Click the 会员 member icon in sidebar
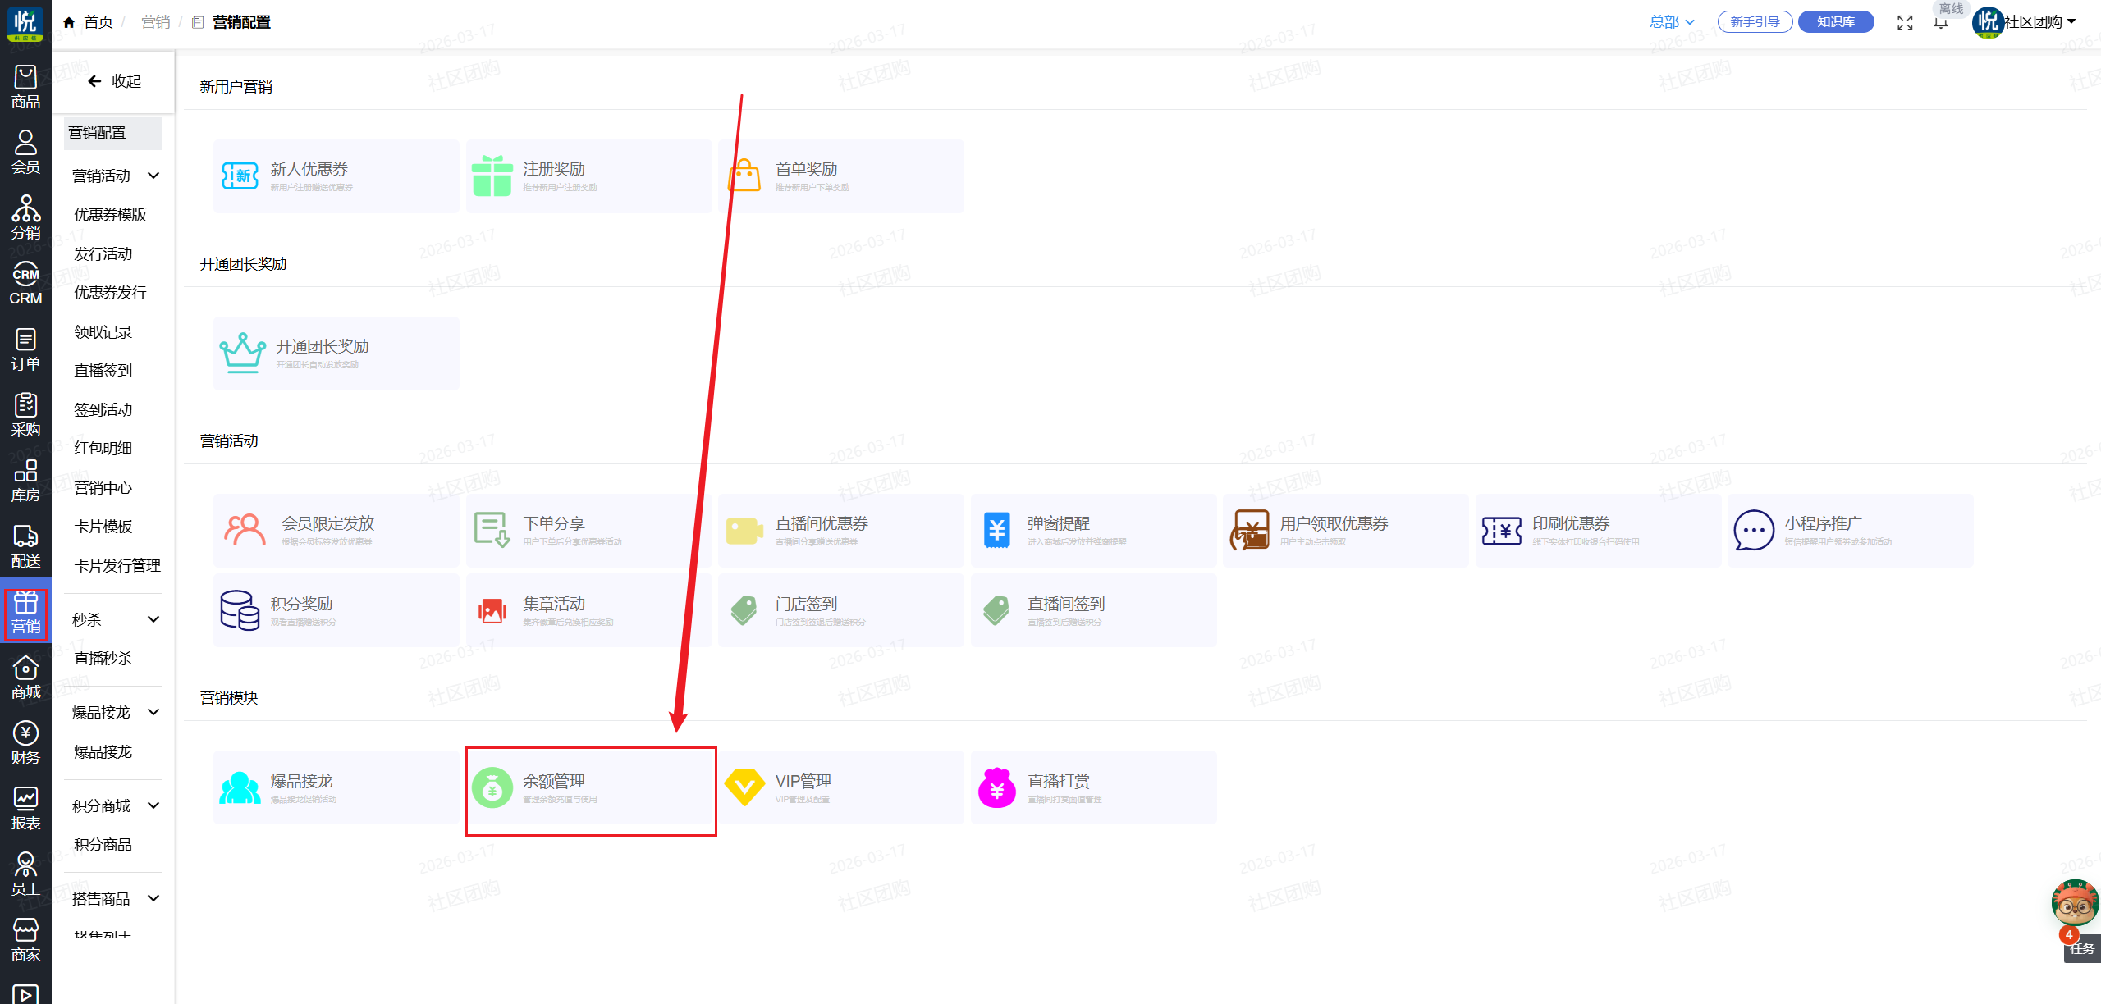This screenshot has width=2101, height=1004. coord(25,153)
